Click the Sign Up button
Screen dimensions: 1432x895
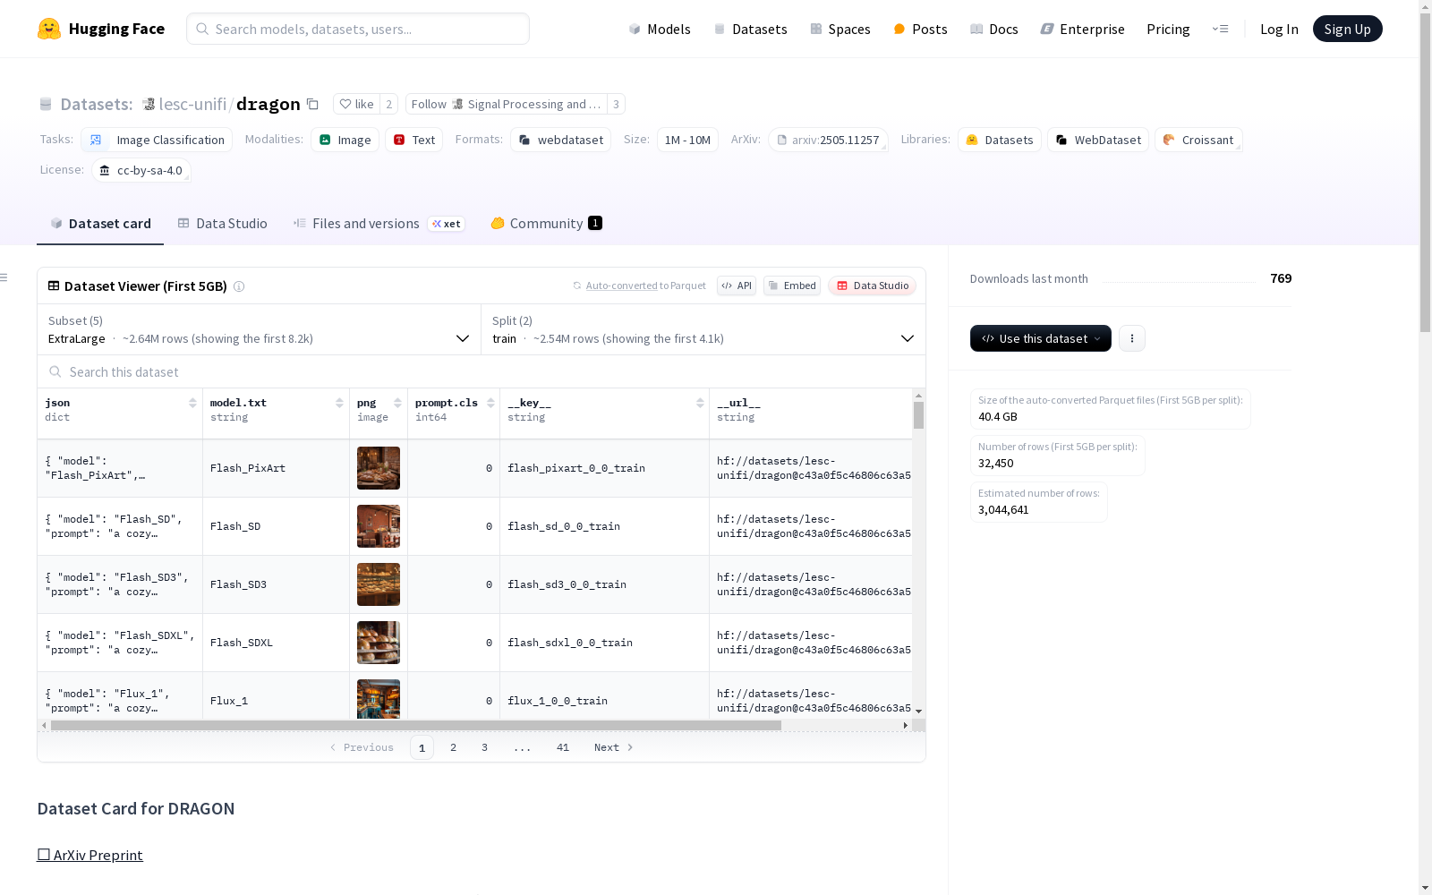point(1347,29)
